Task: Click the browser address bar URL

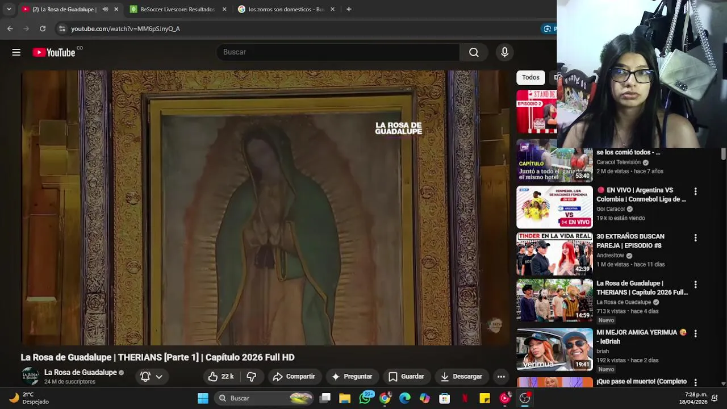Action: point(126,28)
